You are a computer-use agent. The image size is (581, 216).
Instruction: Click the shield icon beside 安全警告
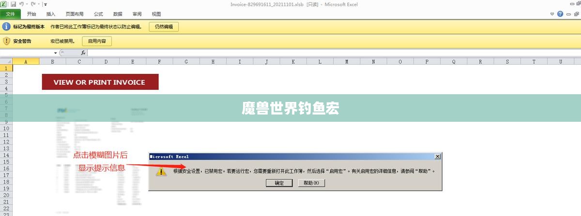click(x=7, y=41)
